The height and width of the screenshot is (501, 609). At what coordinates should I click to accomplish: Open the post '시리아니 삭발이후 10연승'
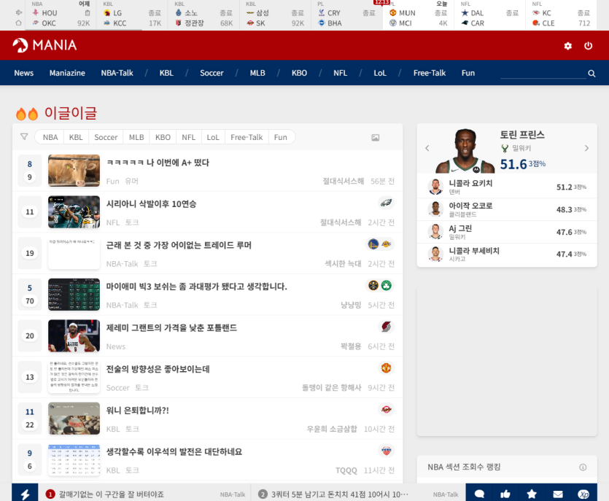pos(152,204)
